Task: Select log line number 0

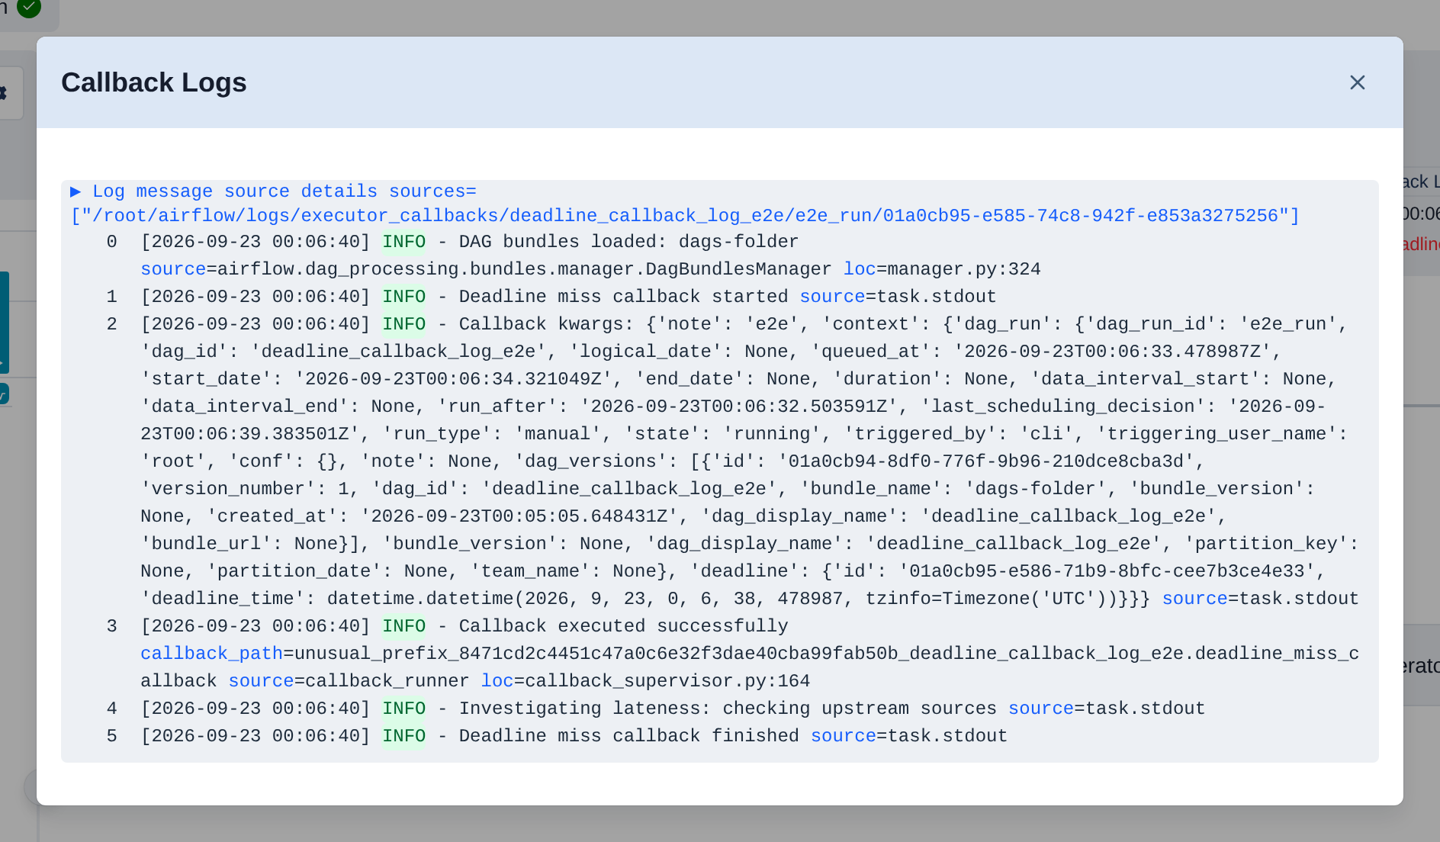Action: pos(112,242)
